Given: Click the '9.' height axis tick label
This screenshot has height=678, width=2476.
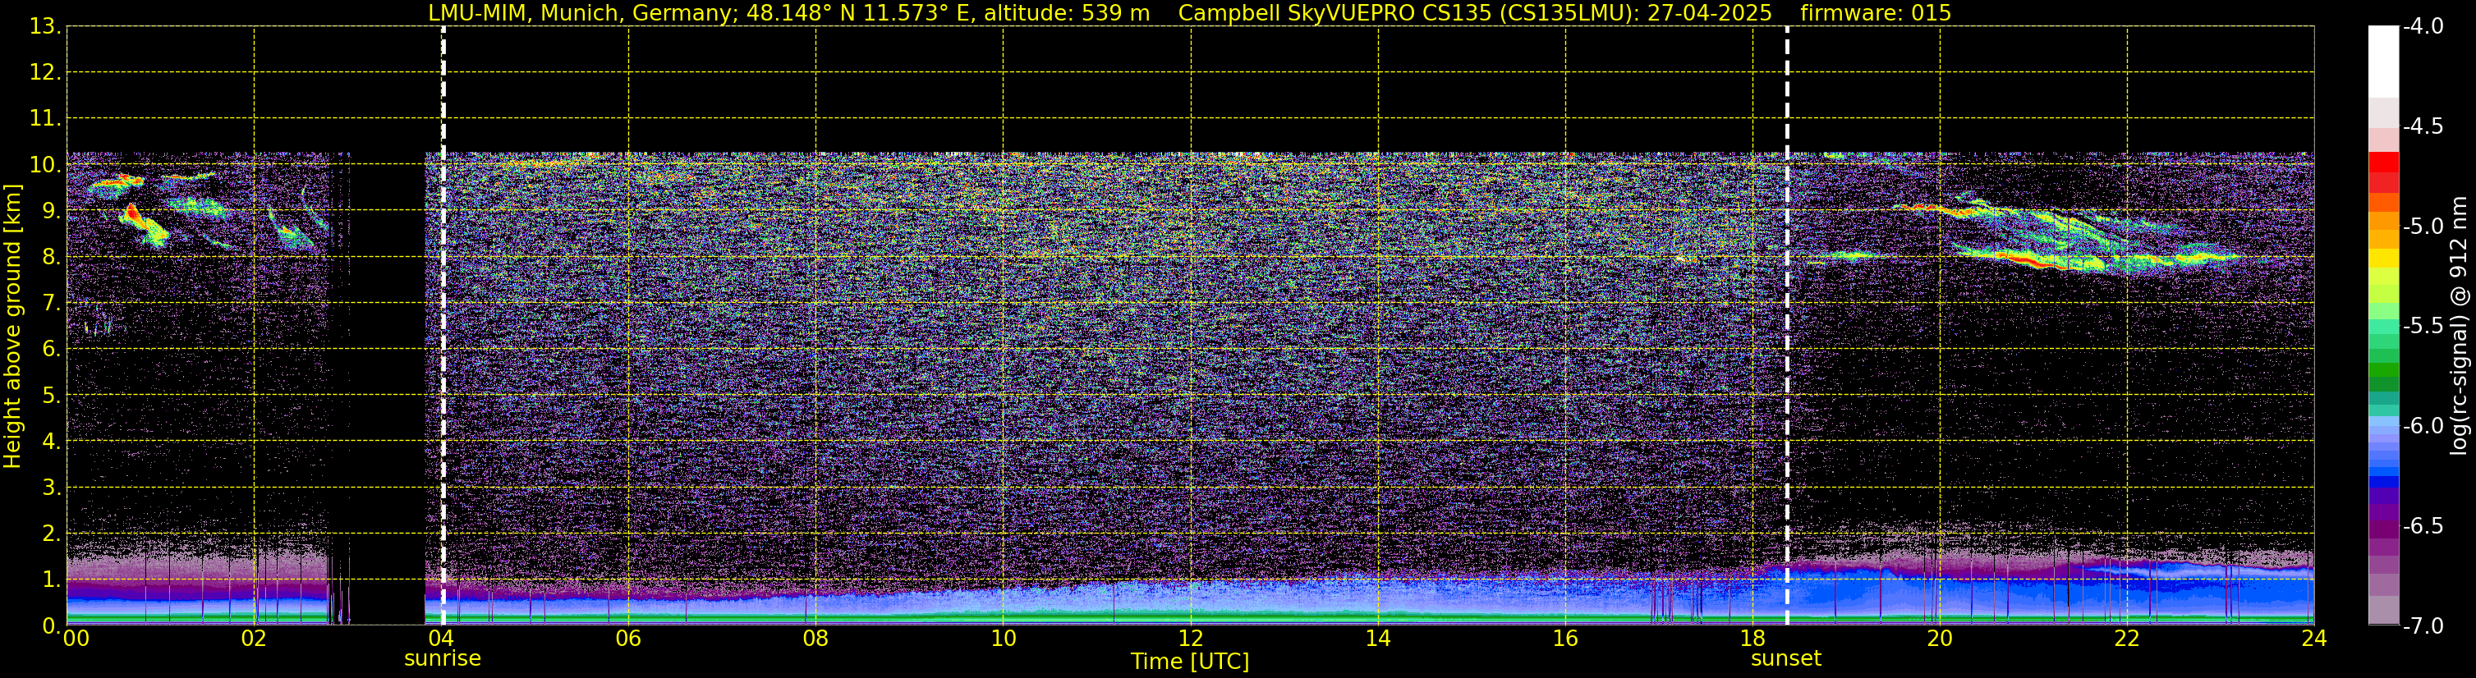Looking at the screenshot, I should point(52,210).
